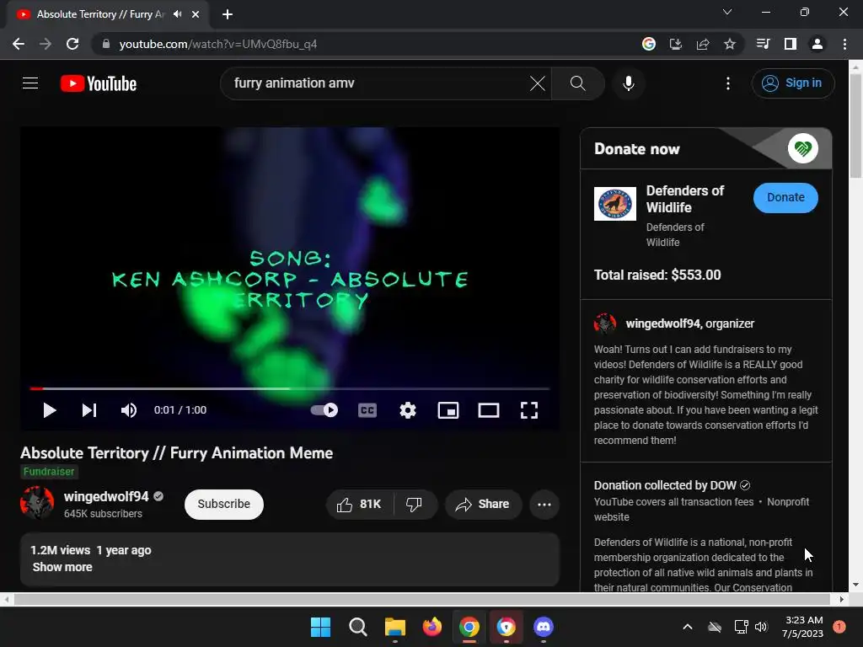Image resolution: width=863 pixels, height=647 pixels.
Task: Click the YouTube Giving heart icon
Action: (802, 148)
